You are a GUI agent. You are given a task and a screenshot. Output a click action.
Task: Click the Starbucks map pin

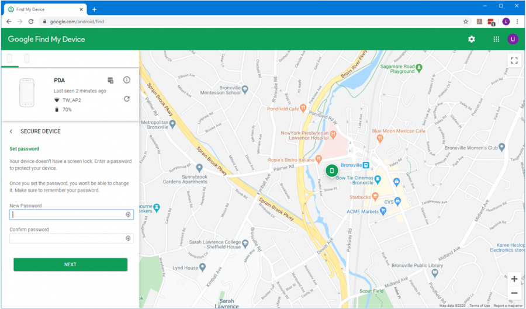click(375, 197)
